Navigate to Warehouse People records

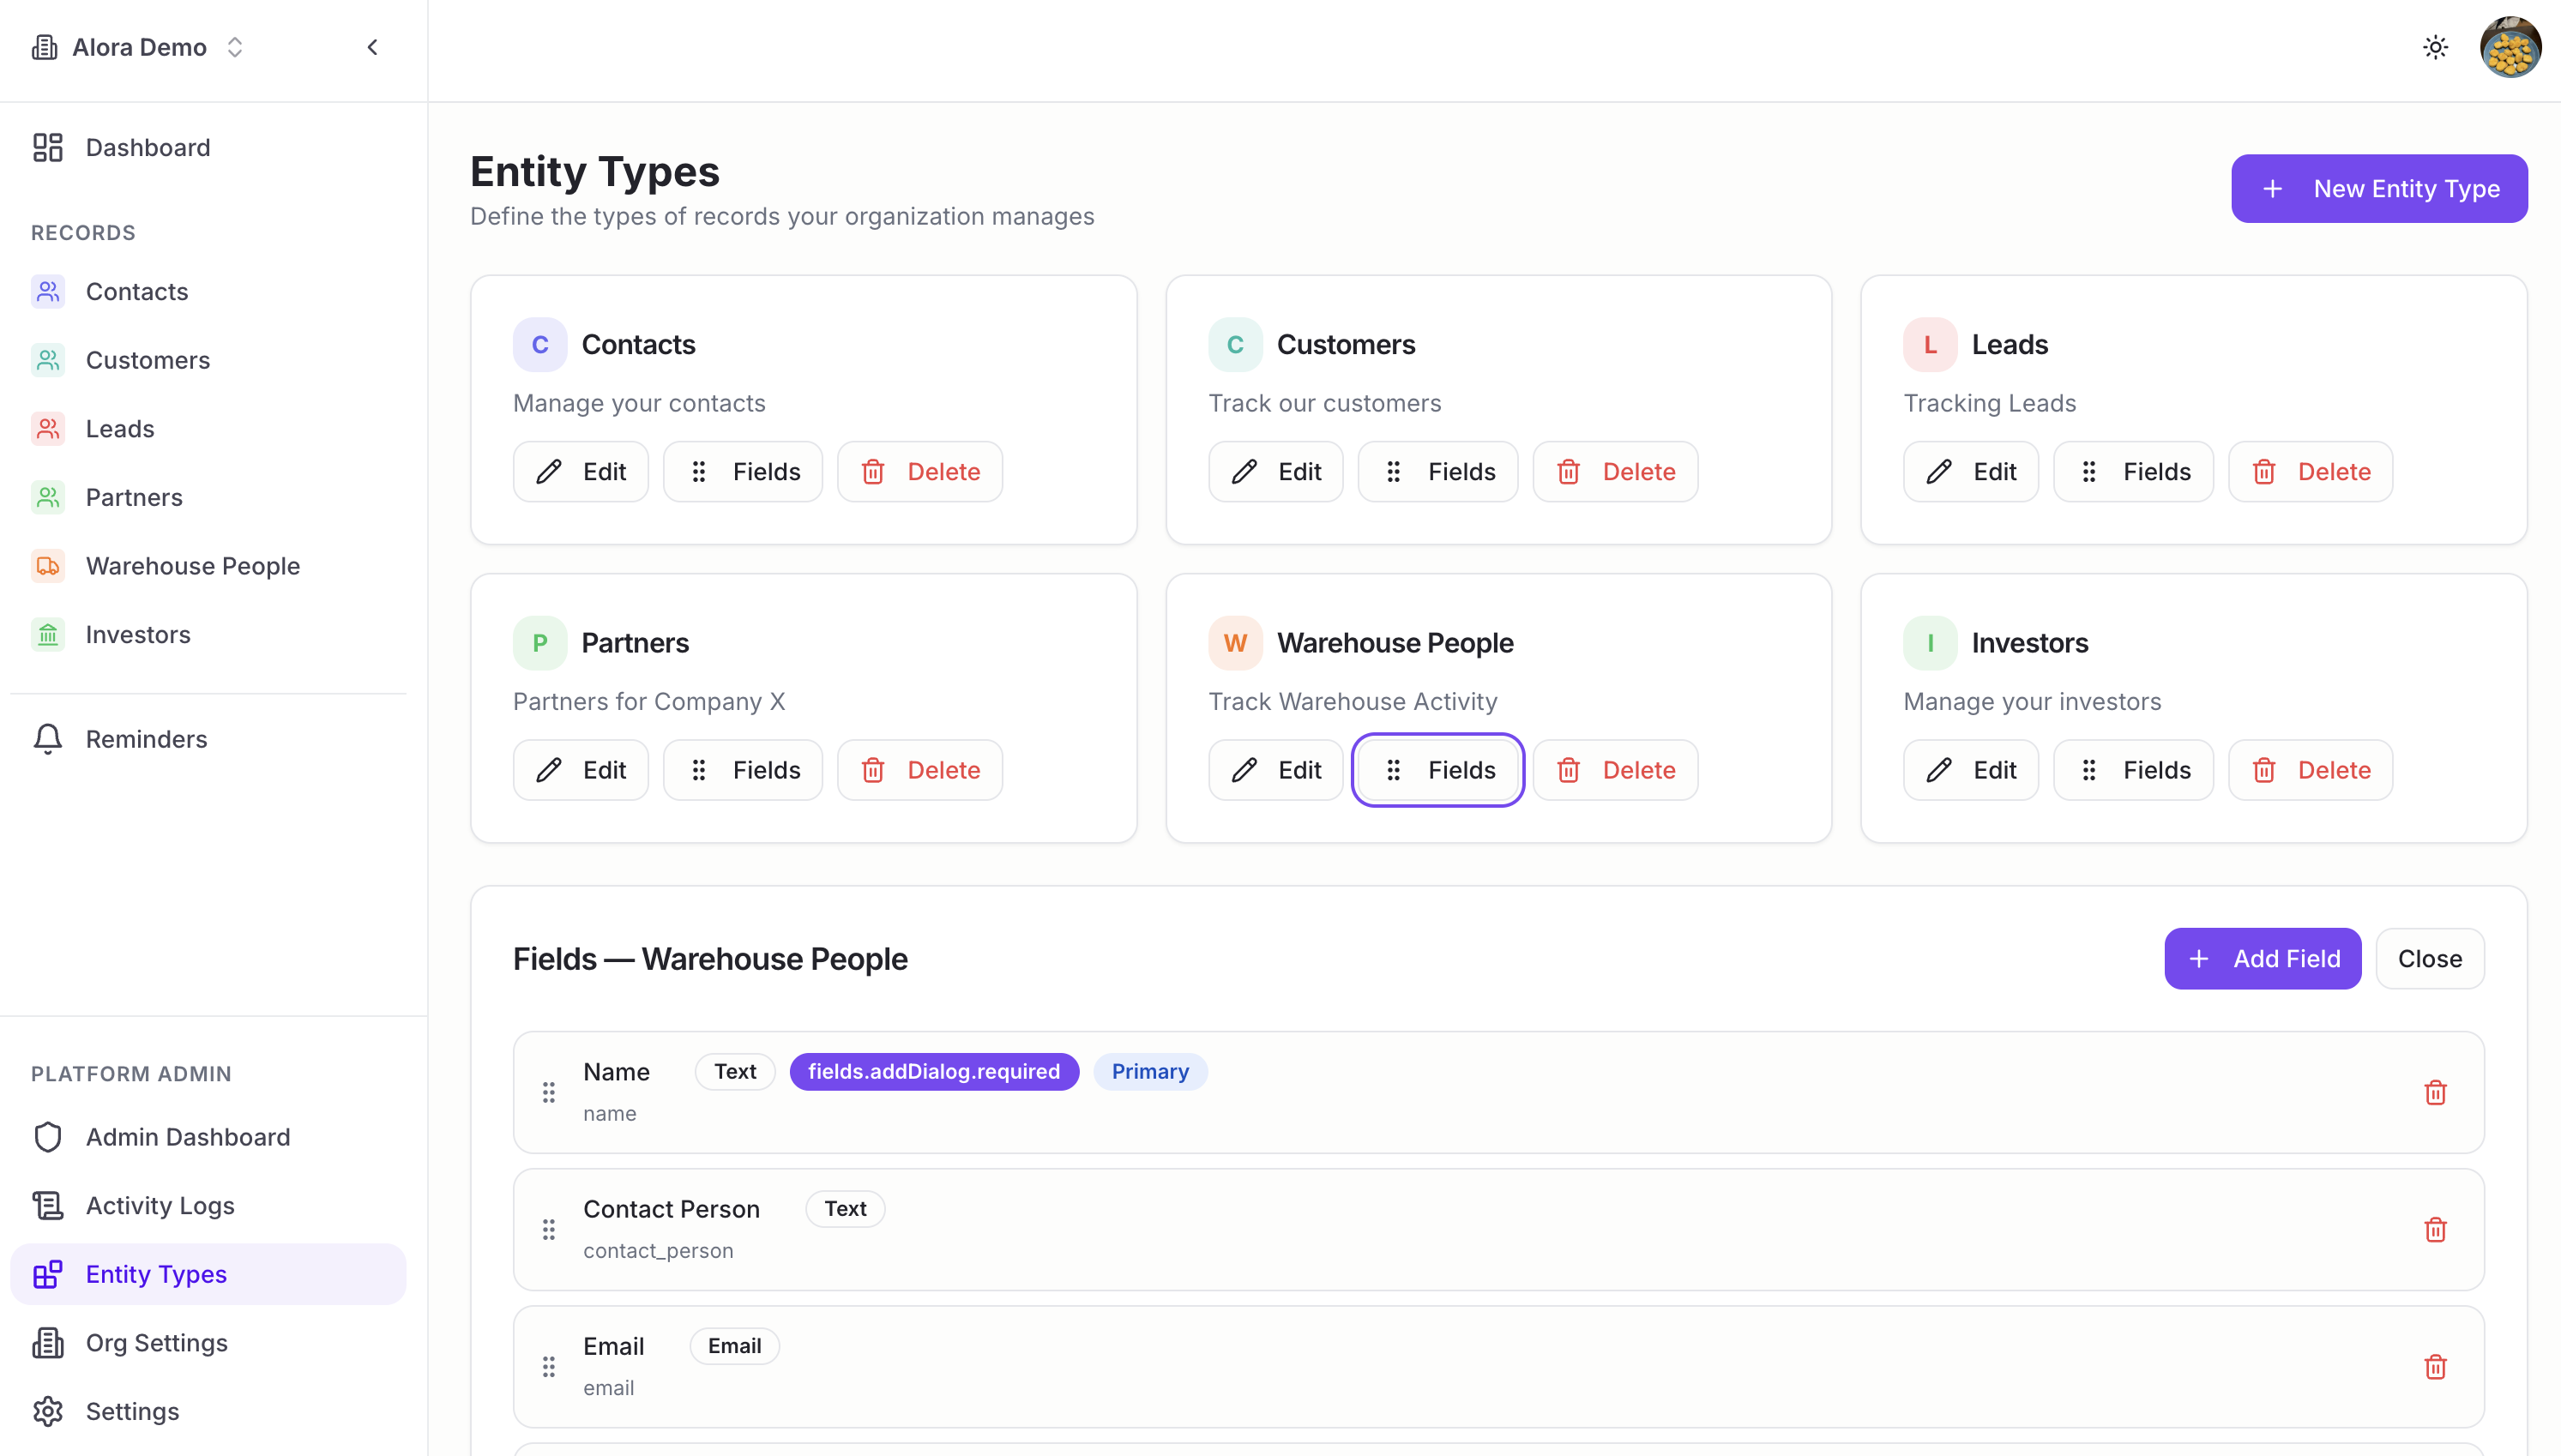pyautogui.click(x=192, y=566)
